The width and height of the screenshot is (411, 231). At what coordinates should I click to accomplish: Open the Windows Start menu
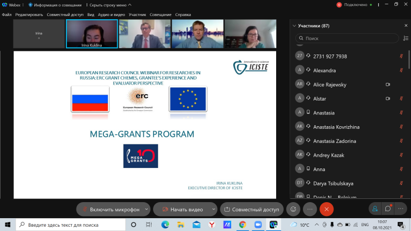tap(7, 225)
